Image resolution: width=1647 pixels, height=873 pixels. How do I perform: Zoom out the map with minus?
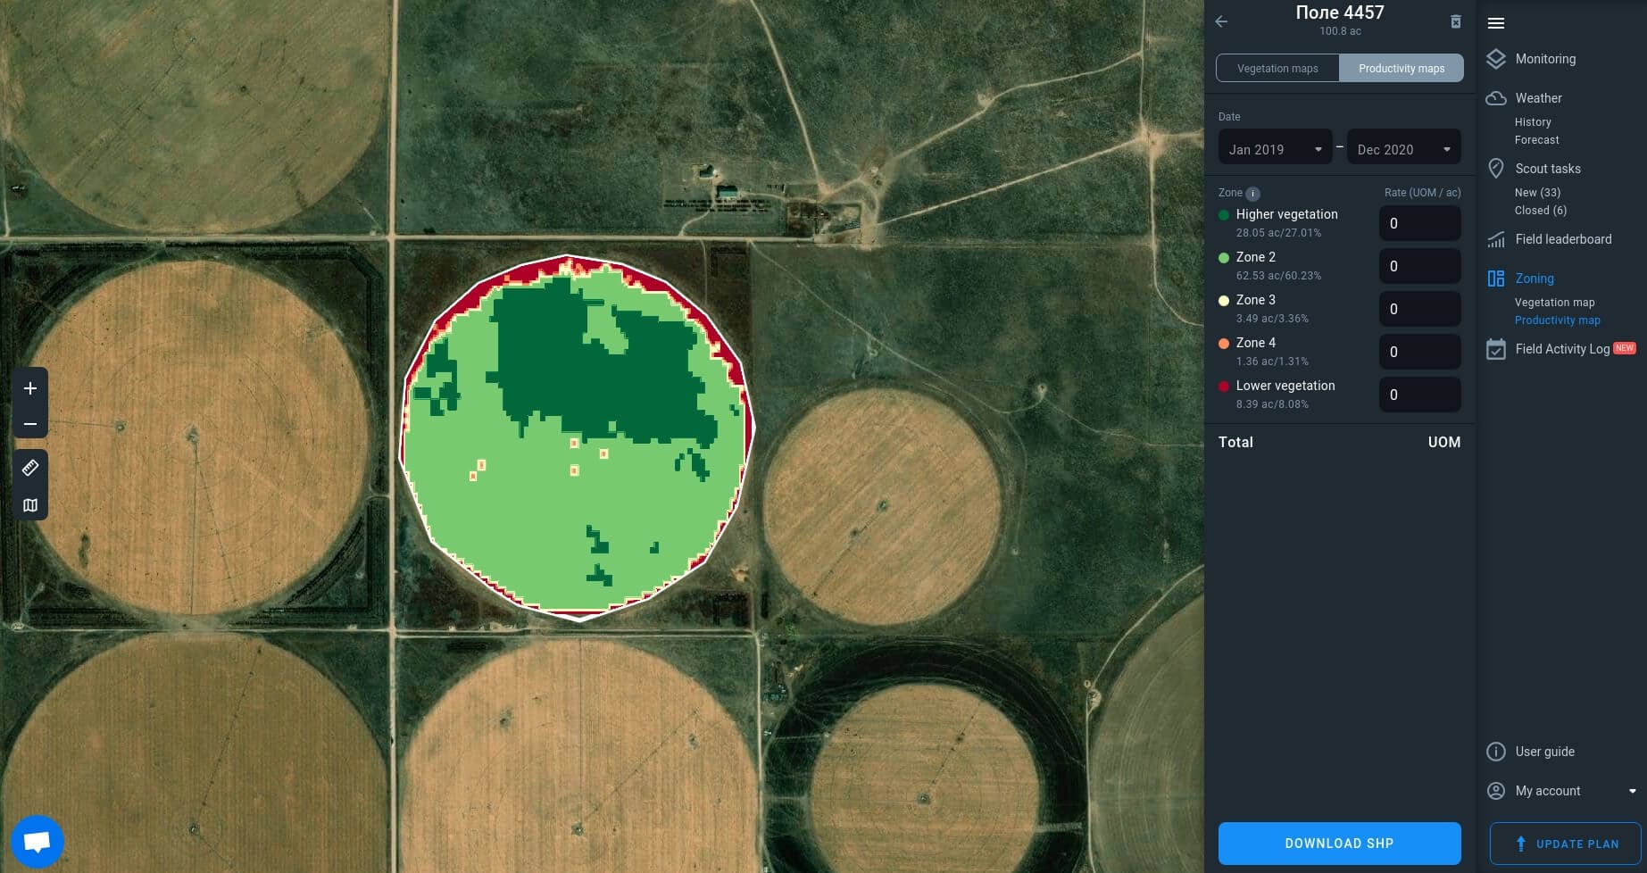tap(30, 424)
